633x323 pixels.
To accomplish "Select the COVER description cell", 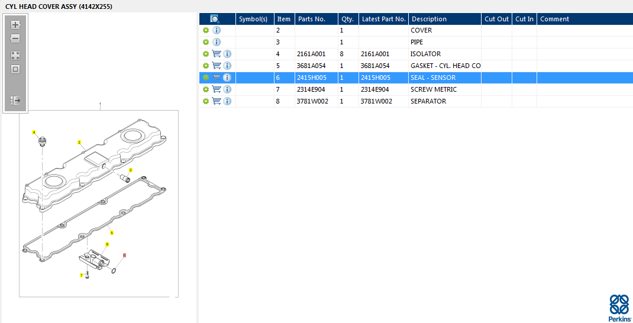I will click(x=445, y=30).
